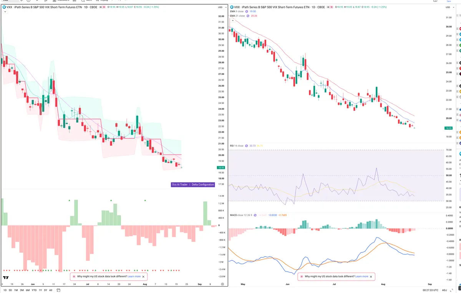This screenshot has width=461, height=293.
Task: Select 6M time range
Action: click(28, 290)
